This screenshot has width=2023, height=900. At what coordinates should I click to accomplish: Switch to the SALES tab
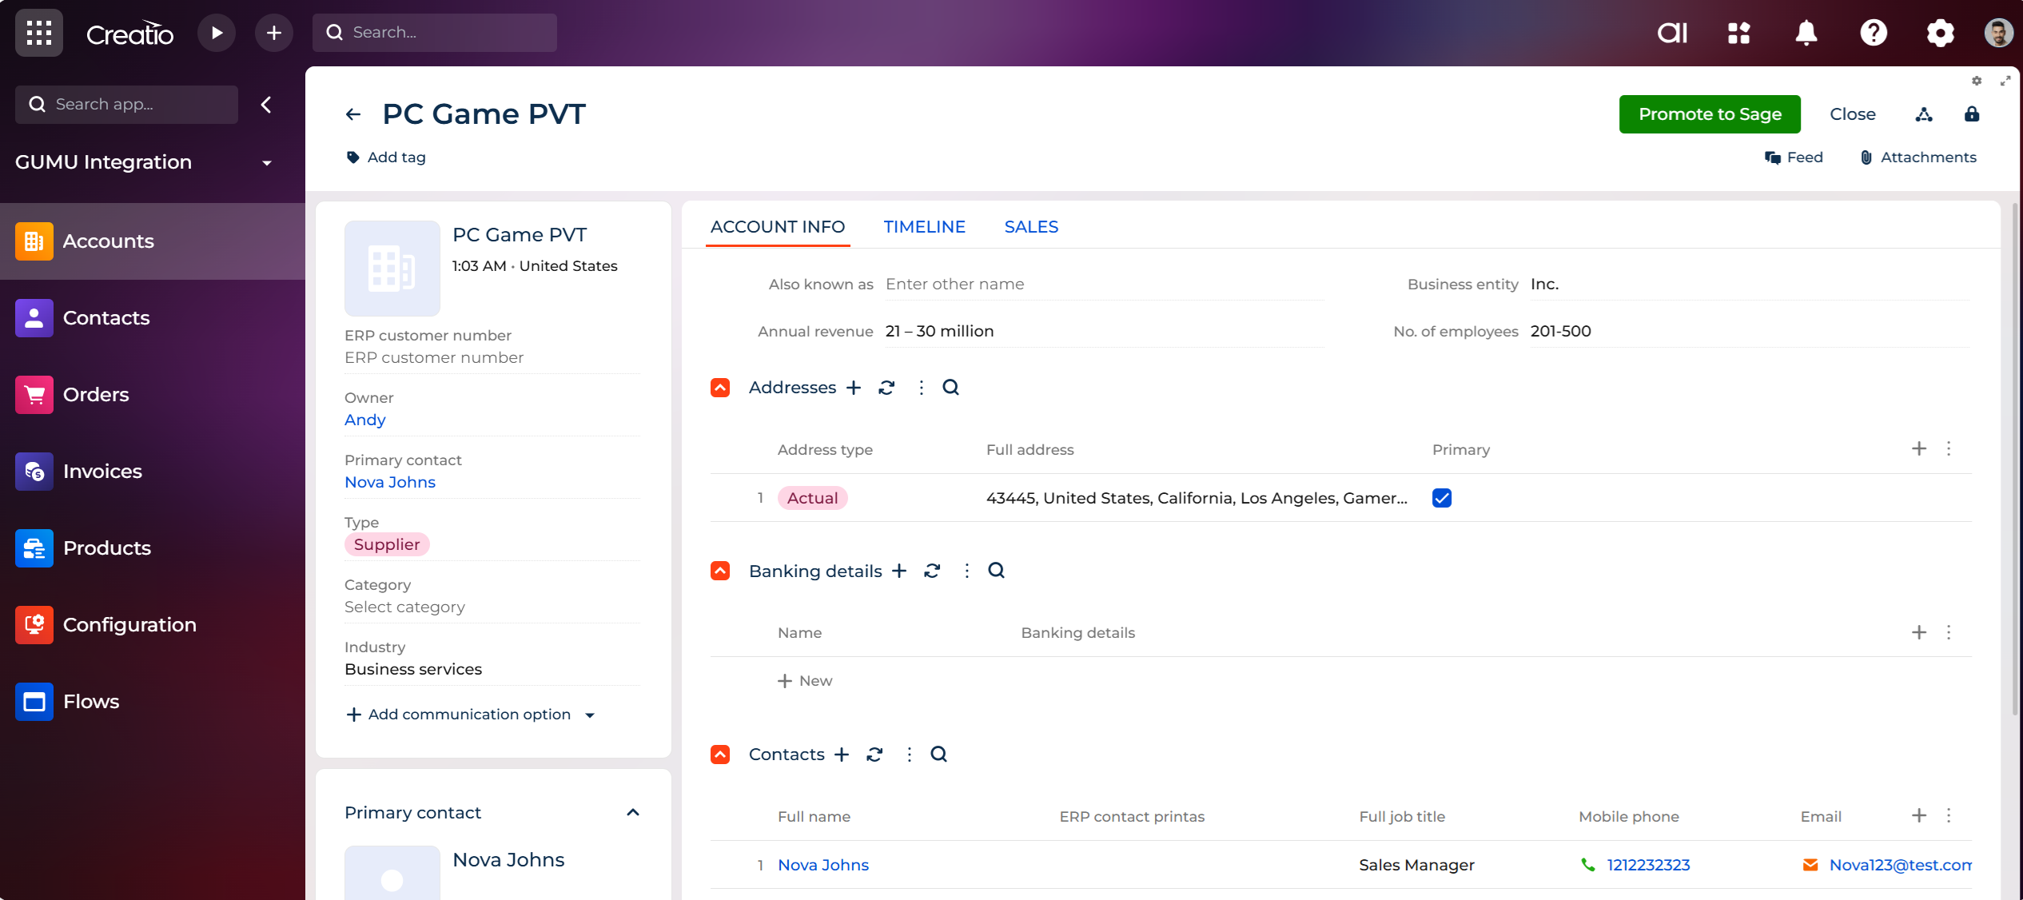click(1031, 227)
